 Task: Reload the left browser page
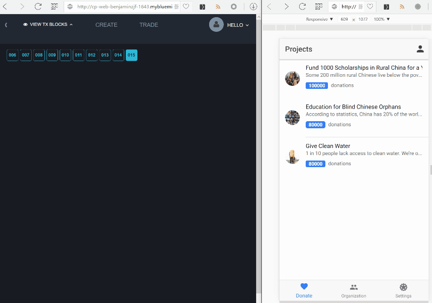click(x=38, y=7)
